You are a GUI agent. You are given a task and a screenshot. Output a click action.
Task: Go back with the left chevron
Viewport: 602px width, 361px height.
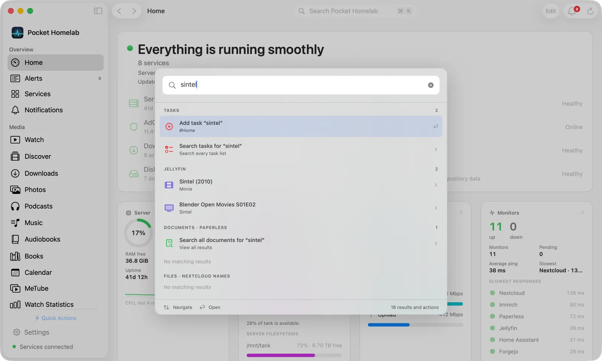pyautogui.click(x=119, y=11)
